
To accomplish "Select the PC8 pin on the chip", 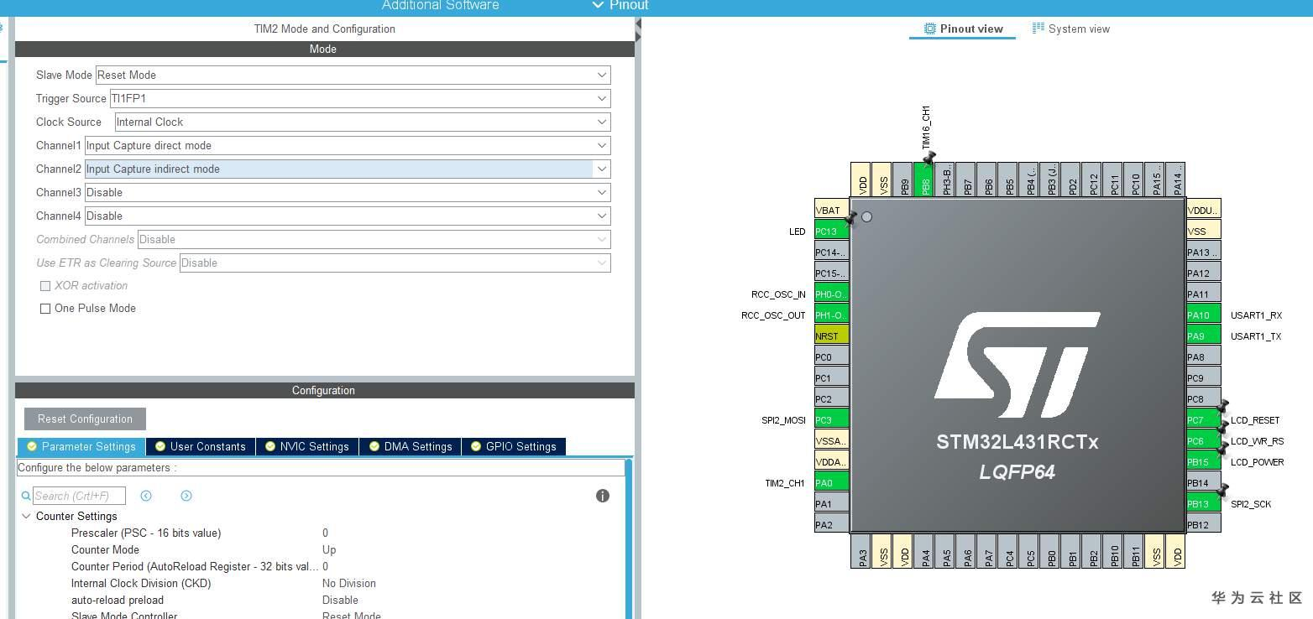I will pyautogui.click(x=1203, y=399).
